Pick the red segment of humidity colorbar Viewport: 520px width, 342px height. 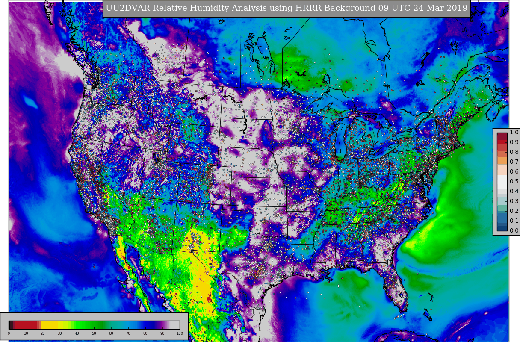coord(26,325)
